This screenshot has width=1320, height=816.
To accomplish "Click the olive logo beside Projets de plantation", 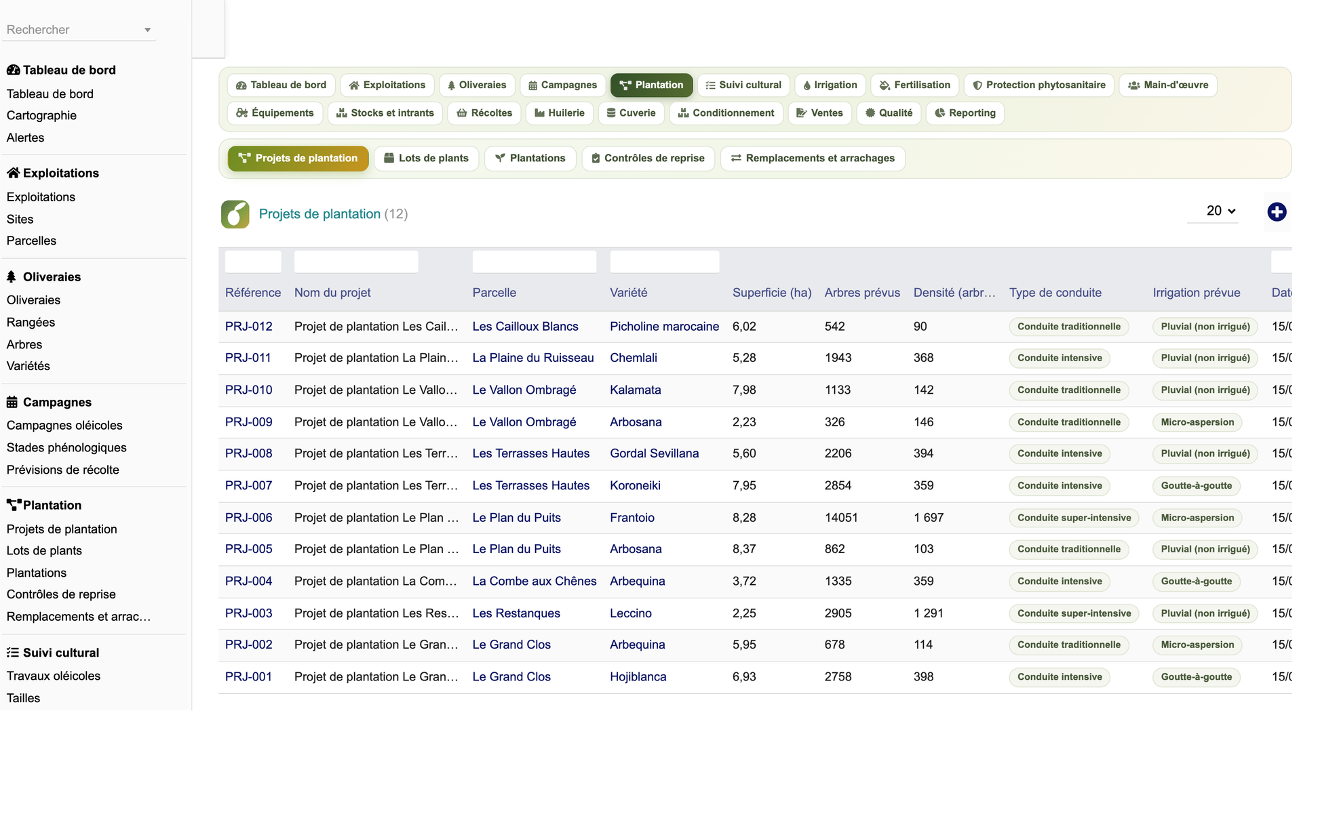I will click(x=235, y=214).
